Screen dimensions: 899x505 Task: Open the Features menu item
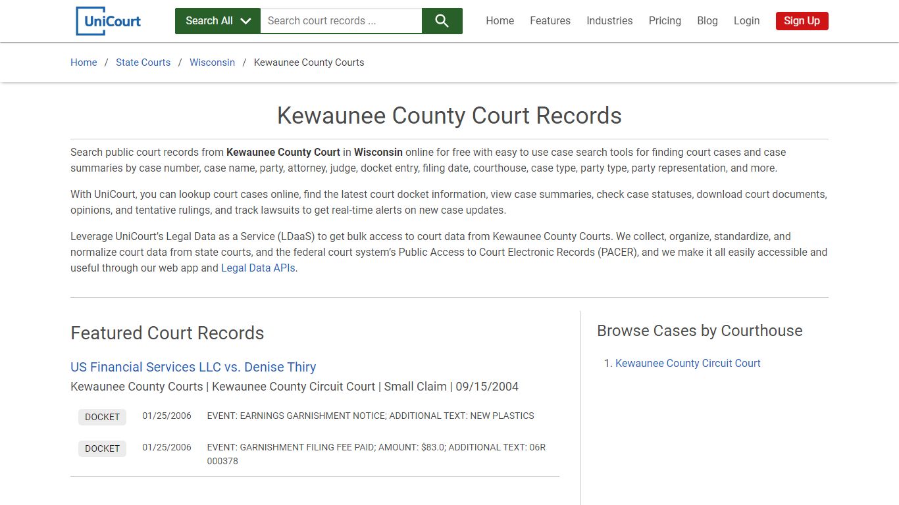point(550,21)
